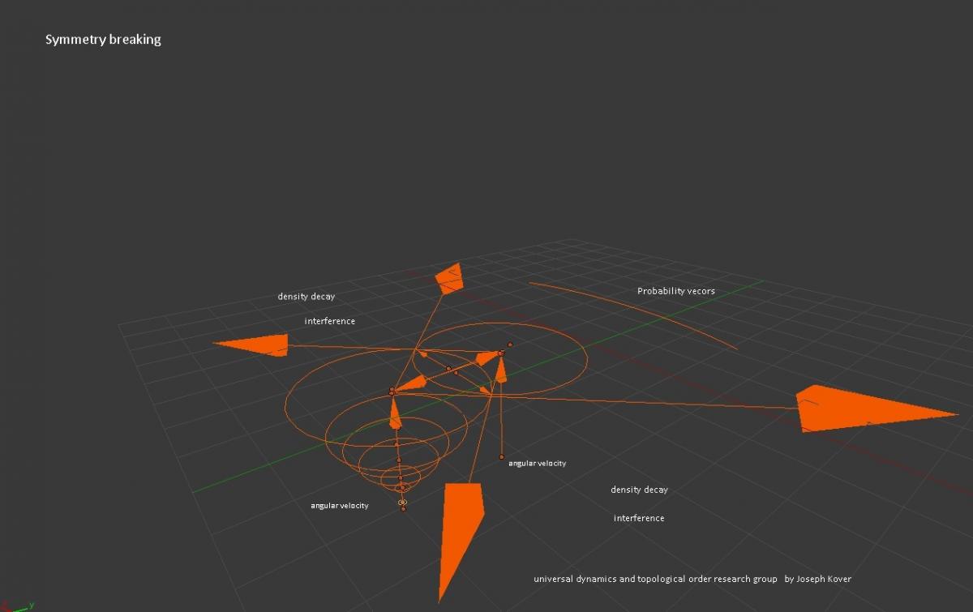The height and width of the screenshot is (612, 973).
Task: Click the upper-left "density decay" label
Action: (x=306, y=297)
